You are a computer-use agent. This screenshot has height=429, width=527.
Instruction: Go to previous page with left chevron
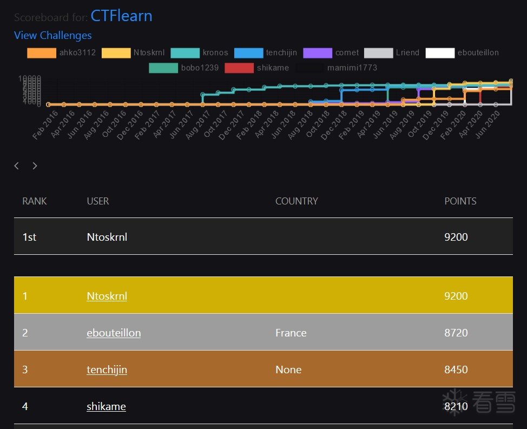(x=16, y=166)
